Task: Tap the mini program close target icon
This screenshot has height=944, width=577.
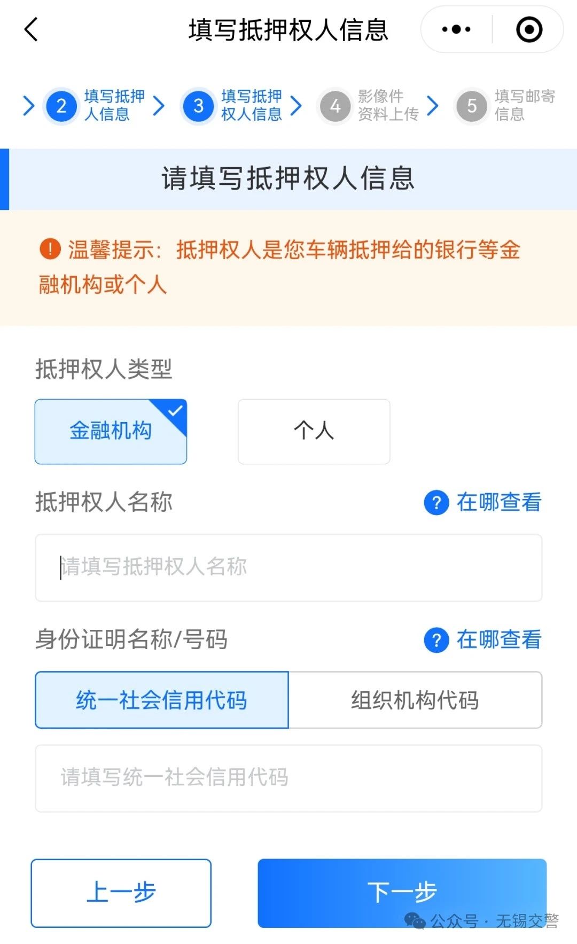Action: point(529,29)
